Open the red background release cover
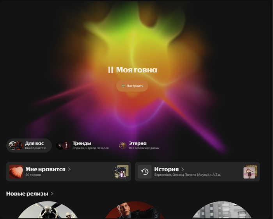 [135, 210]
